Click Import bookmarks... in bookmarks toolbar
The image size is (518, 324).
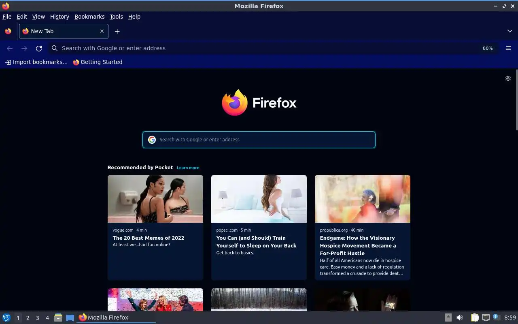coord(36,62)
